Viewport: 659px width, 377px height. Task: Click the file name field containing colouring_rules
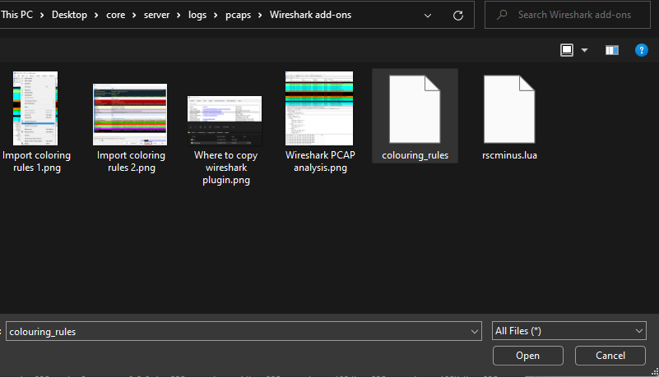244,331
